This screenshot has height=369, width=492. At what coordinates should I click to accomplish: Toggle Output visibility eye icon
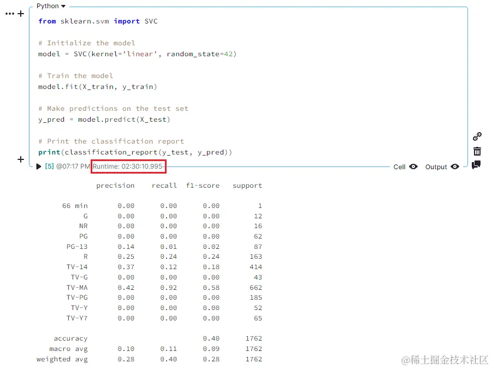pyautogui.click(x=455, y=166)
